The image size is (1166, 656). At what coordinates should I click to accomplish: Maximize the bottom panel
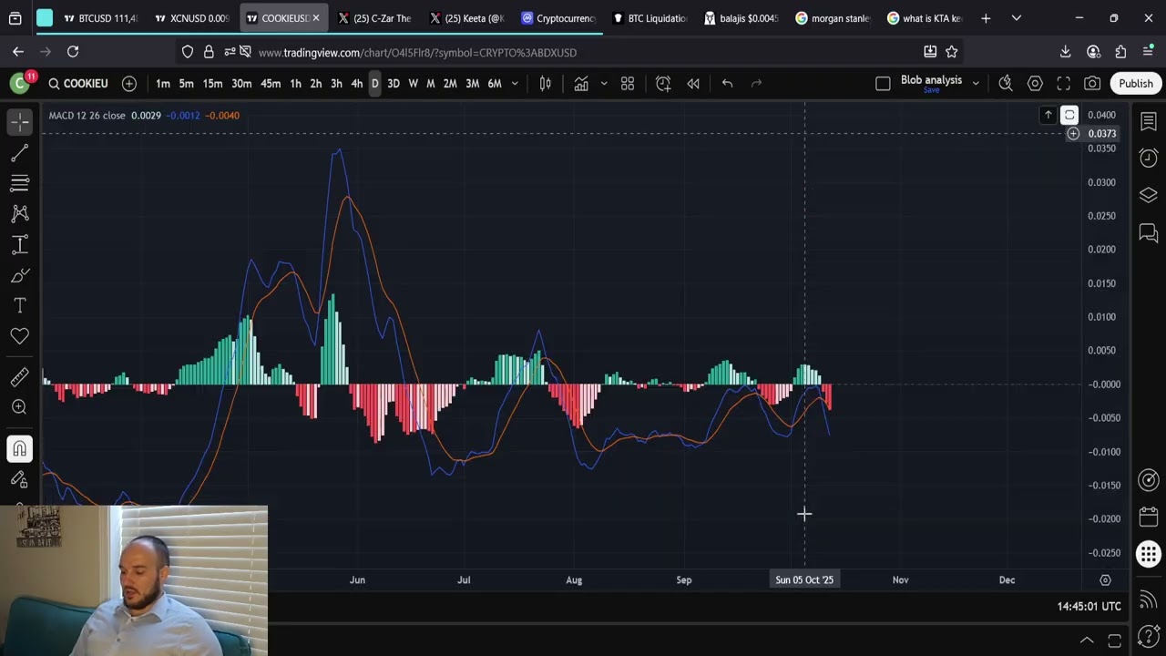click(x=1114, y=641)
